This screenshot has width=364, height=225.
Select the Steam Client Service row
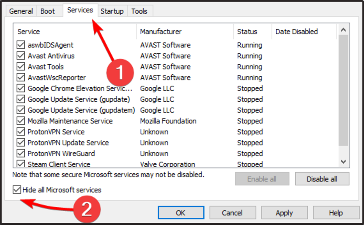point(59,164)
